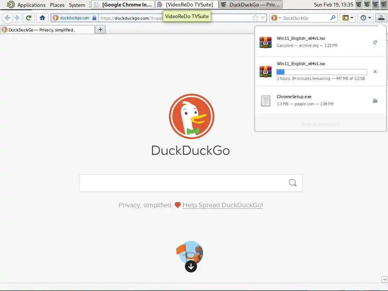This screenshot has width=388, height=291.
Task: Toggle the downloads panel button
Action: pos(381,18)
